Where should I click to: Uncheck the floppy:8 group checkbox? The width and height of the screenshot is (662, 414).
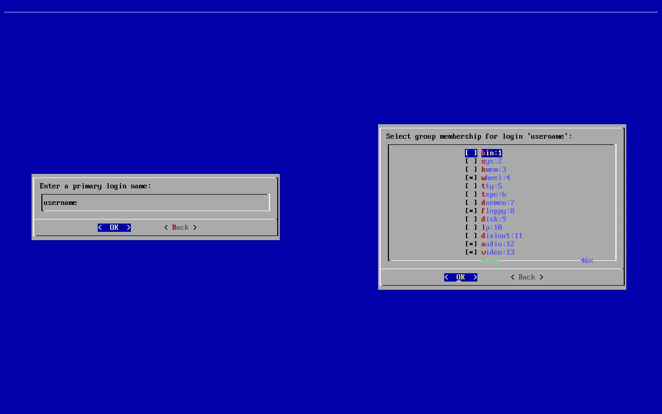(x=471, y=211)
